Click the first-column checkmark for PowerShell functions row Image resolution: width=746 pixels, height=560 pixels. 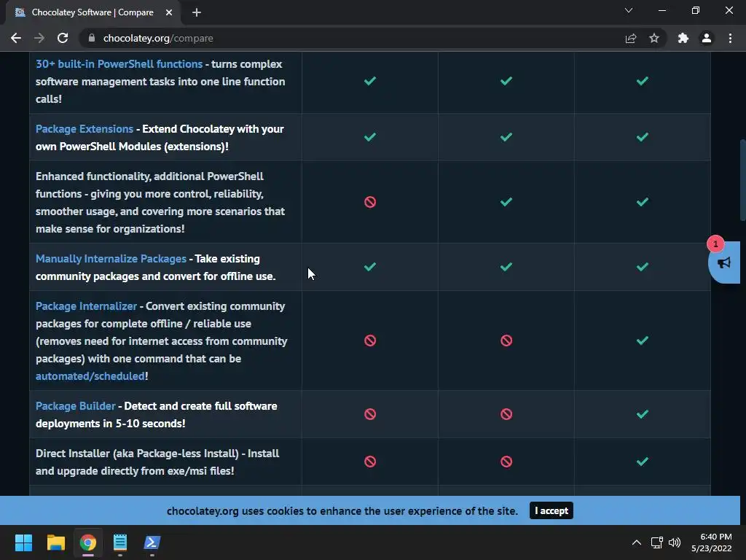point(369,81)
